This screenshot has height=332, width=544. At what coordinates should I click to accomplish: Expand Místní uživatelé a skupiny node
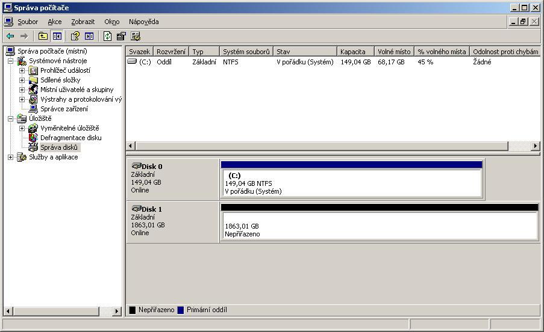click(x=22, y=90)
